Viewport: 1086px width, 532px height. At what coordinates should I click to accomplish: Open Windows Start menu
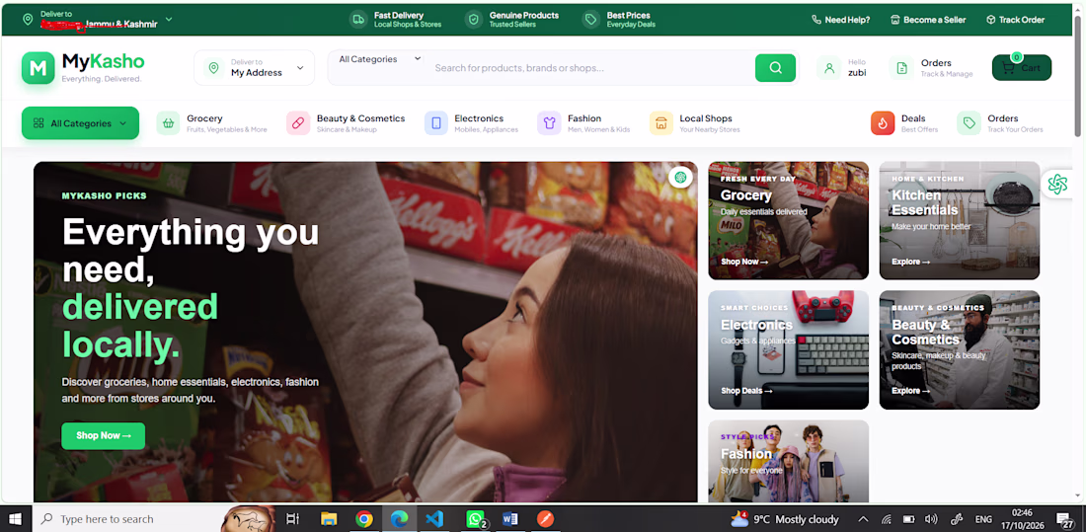pyautogui.click(x=15, y=519)
